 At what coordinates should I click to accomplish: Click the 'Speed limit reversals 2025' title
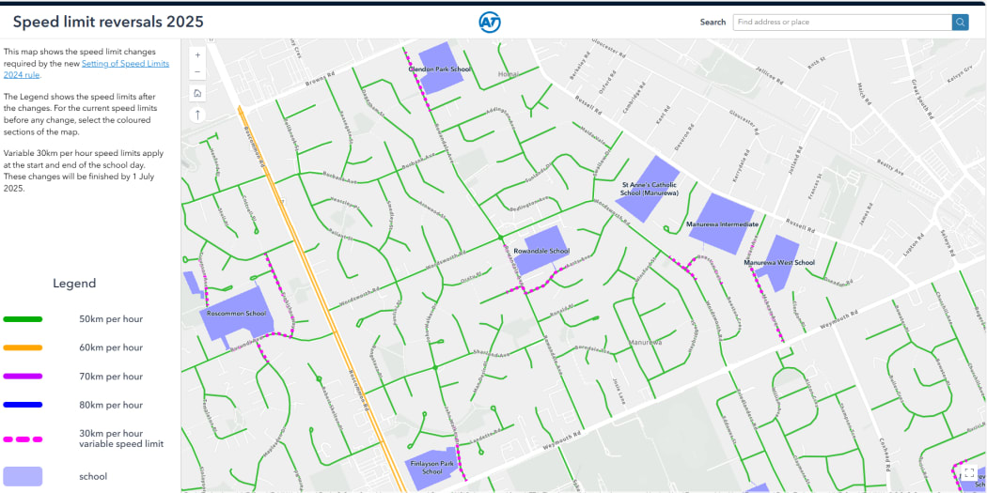108,22
